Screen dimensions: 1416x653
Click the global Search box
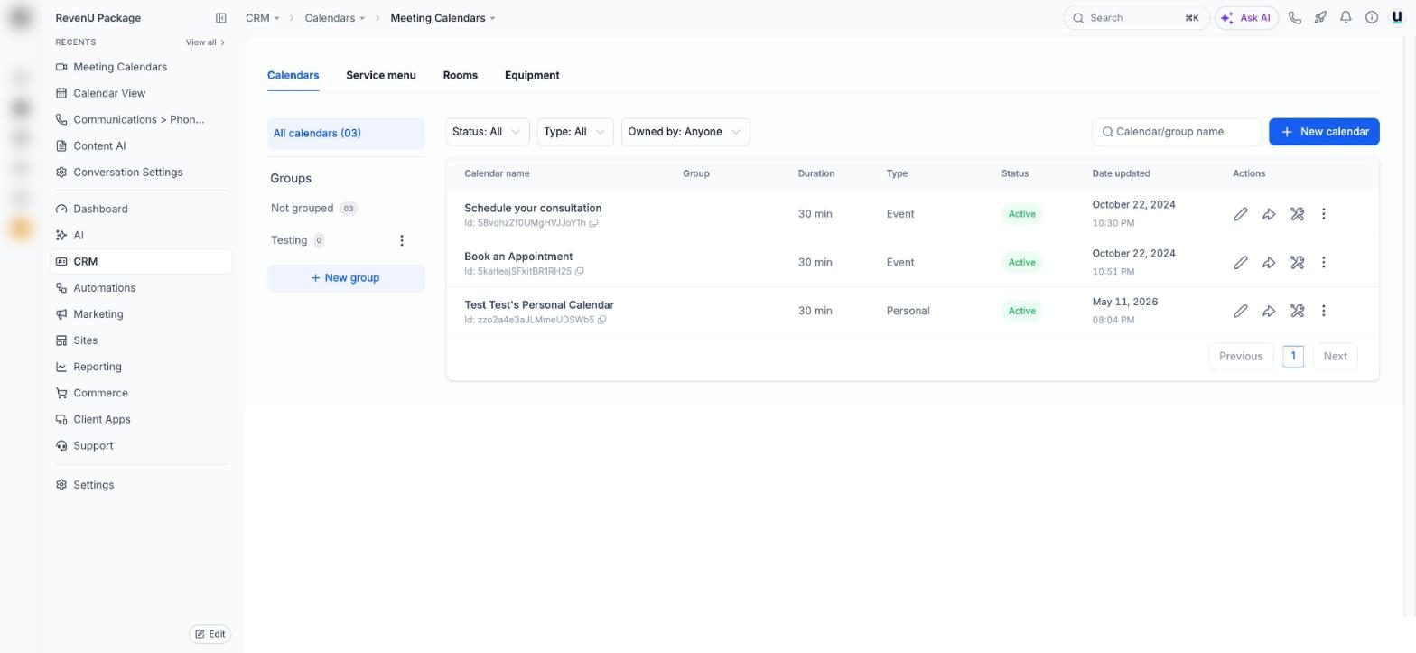pyautogui.click(x=1136, y=18)
